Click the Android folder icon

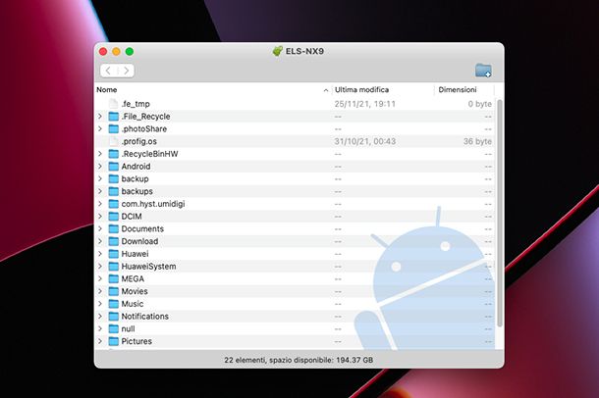pyautogui.click(x=114, y=167)
